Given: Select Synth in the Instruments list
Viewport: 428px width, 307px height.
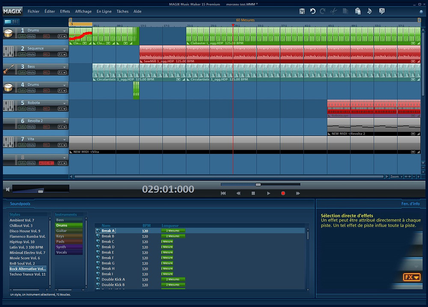Looking at the screenshot, I should coord(69,247).
